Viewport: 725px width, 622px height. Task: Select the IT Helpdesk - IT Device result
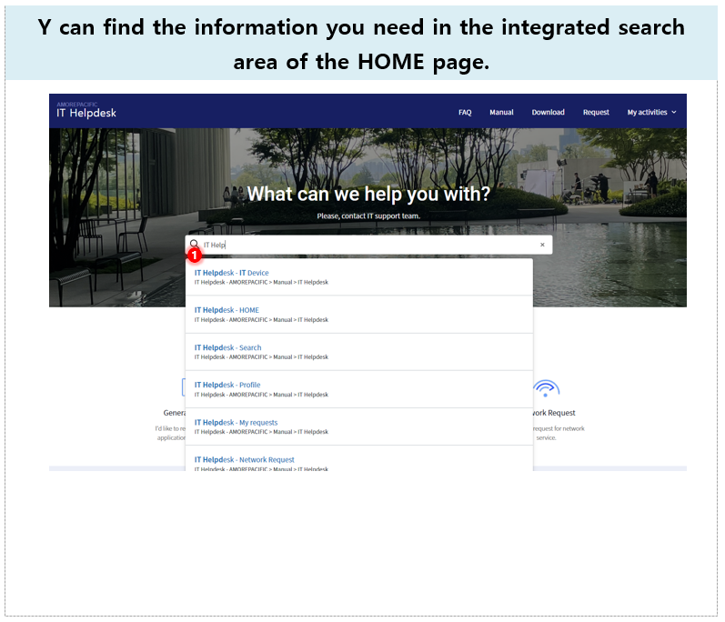pyautogui.click(x=358, y=276)
